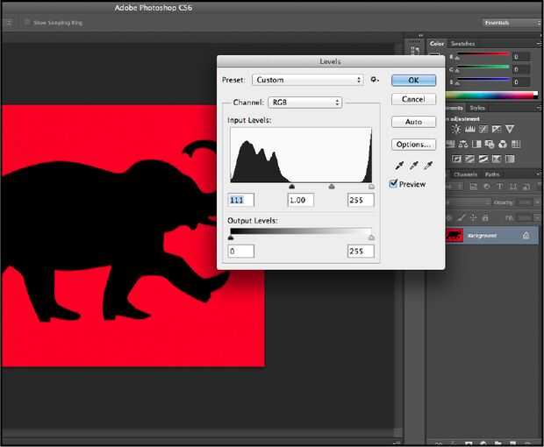Toggle lock position for layer

click(473, 217)
